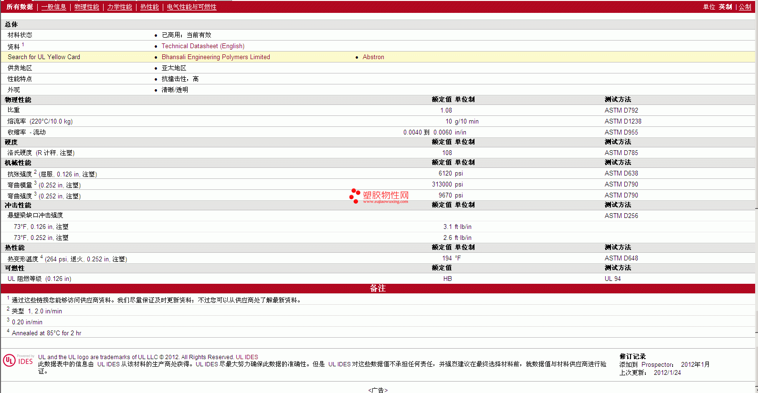Select the 力学性能 tab

pos(119,7)
